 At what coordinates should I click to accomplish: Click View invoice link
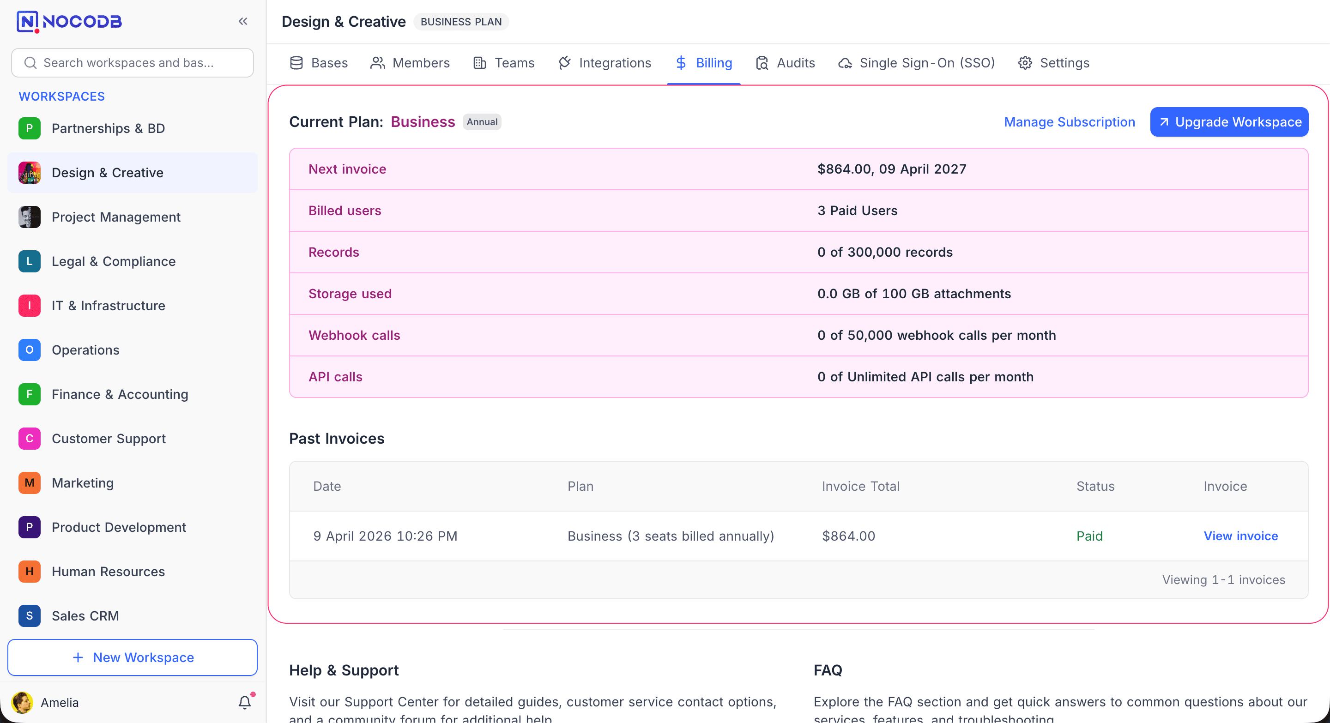pos(1240,536)
